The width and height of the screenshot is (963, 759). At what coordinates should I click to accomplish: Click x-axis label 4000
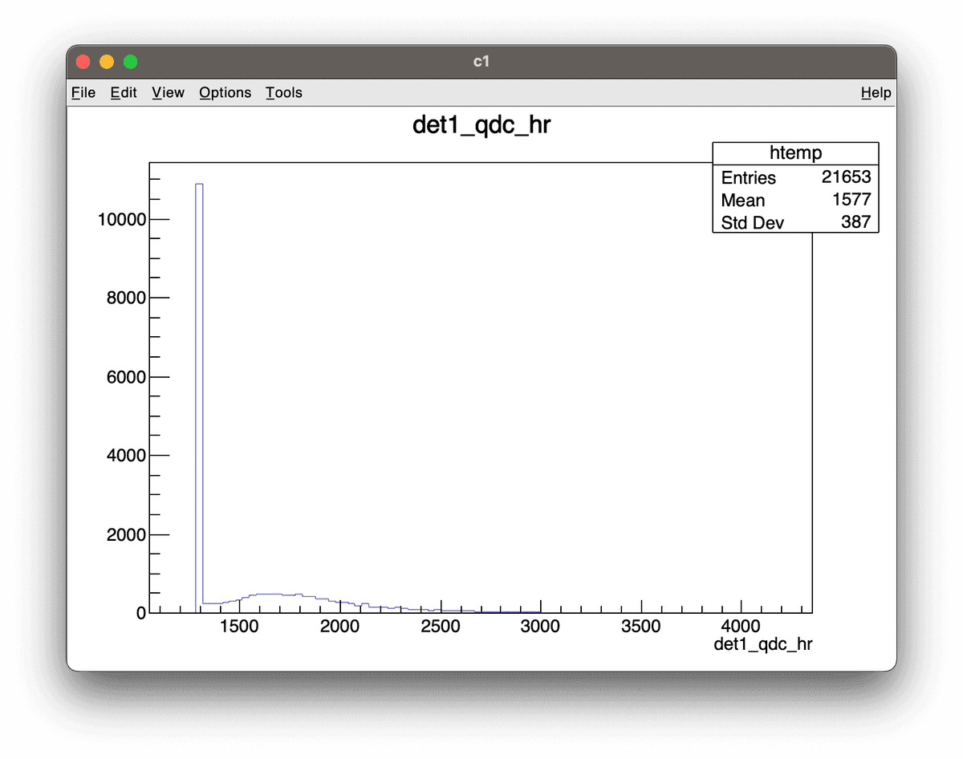742,626
